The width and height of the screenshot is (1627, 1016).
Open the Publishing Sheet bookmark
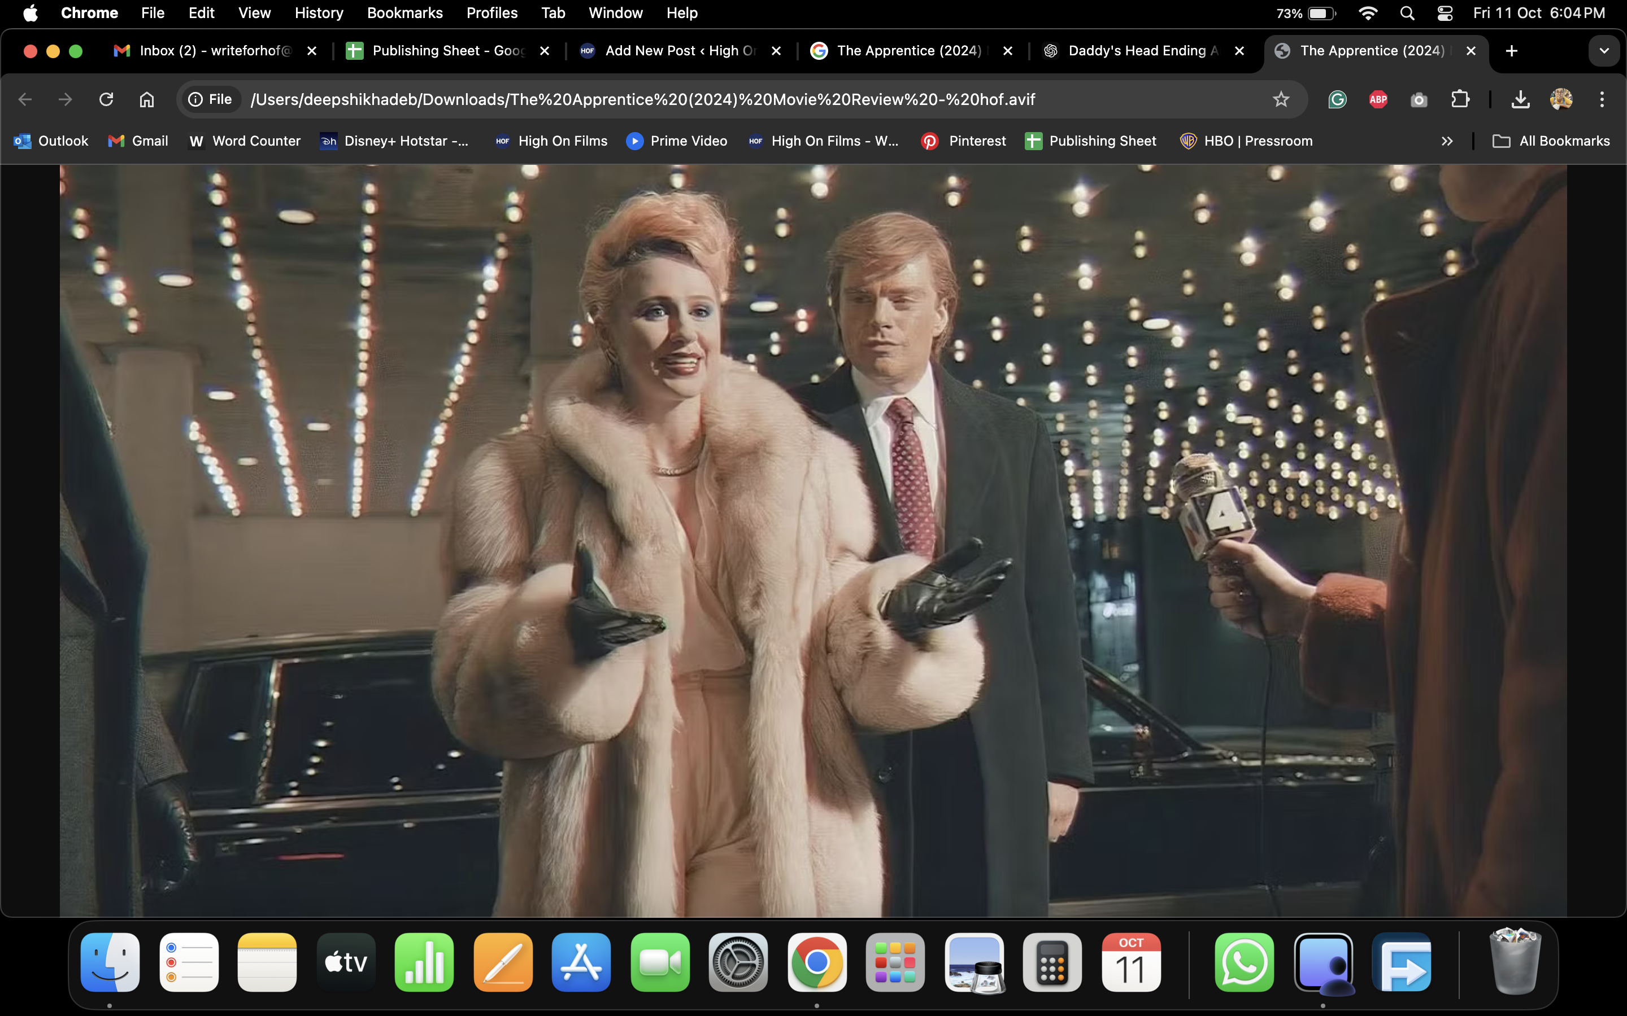tap(1090, 141)
